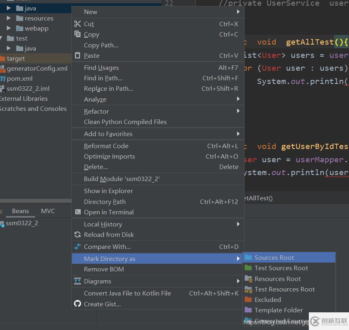Open the Local History submenu arrow
This screenshot has height=330, width=349.
coord(238,224)
